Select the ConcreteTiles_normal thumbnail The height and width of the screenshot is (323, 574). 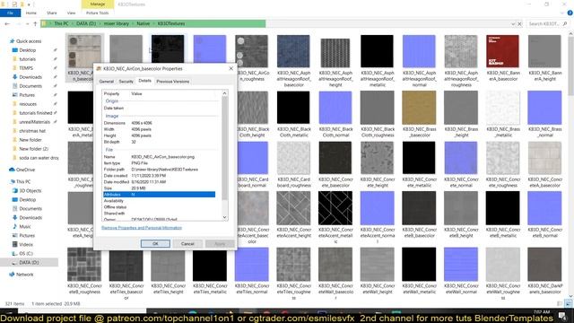(x=251, y=264)
